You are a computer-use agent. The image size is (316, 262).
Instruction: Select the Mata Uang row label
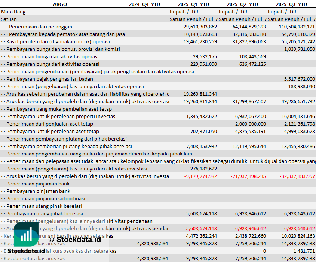click(x=13, y=12)
